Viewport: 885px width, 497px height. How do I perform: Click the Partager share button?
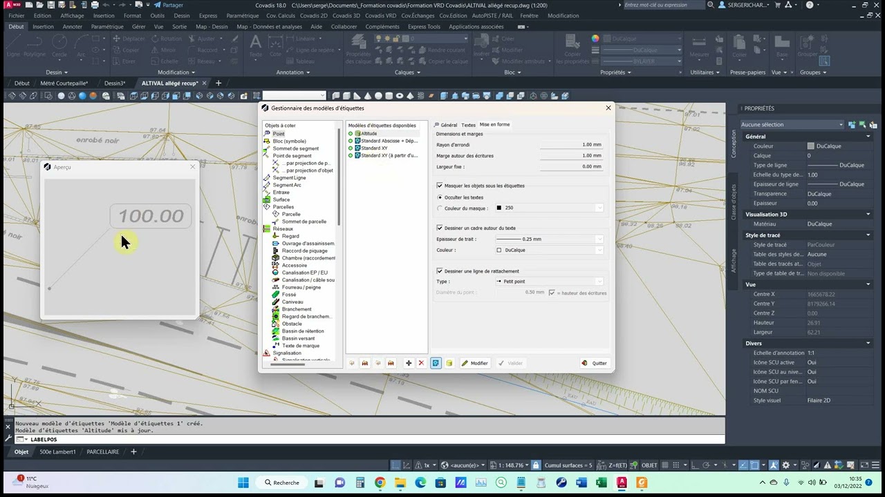(169, 5)
